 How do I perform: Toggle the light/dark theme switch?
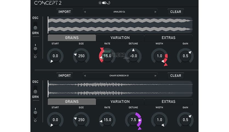pyautogui.click(x=104, y=3)
